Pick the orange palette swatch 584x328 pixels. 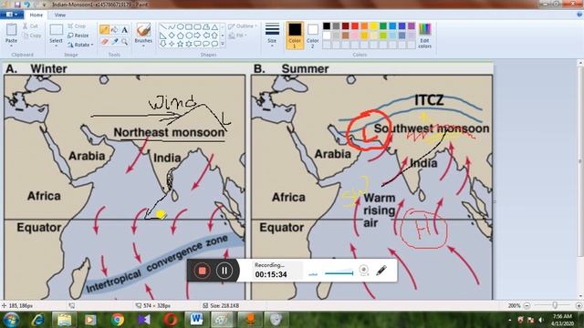tap(364, 26)
